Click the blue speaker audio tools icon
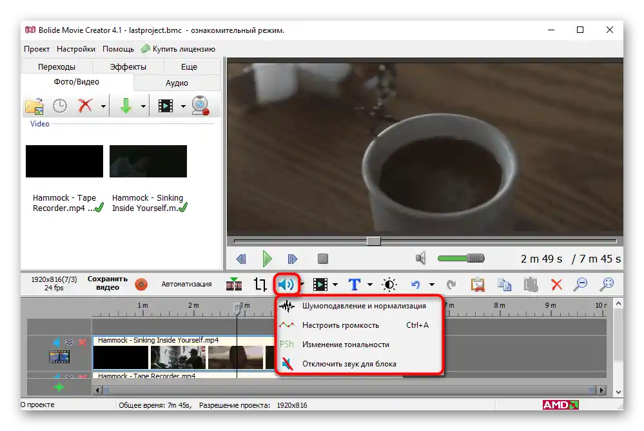 click(286, 284)
